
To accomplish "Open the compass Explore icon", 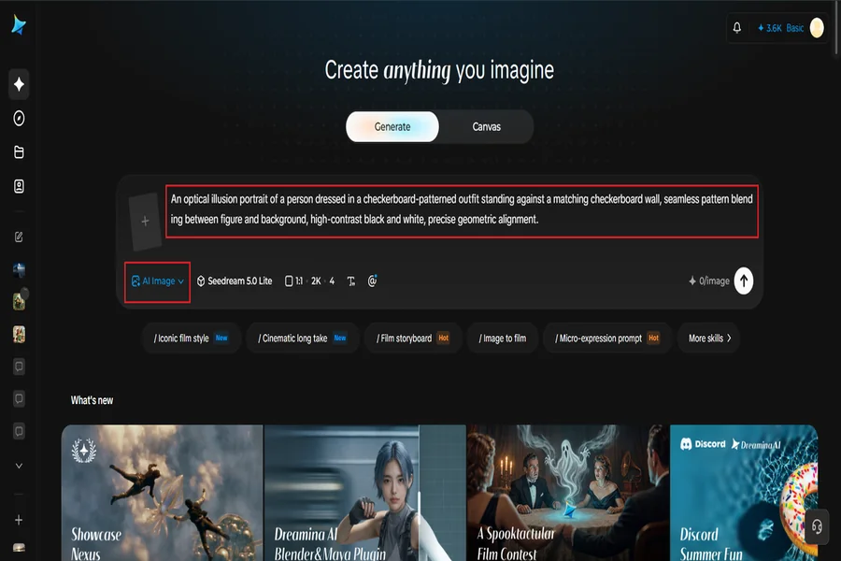I will [x=19, y=118].
